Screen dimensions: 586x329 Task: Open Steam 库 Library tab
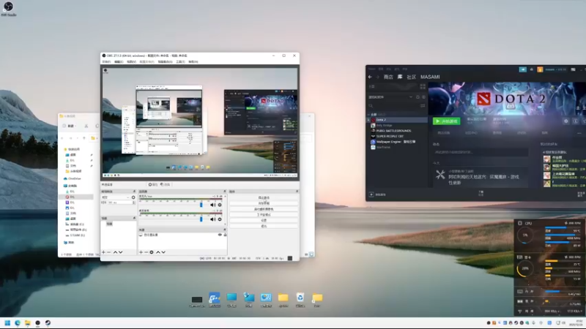coord(399,77)
